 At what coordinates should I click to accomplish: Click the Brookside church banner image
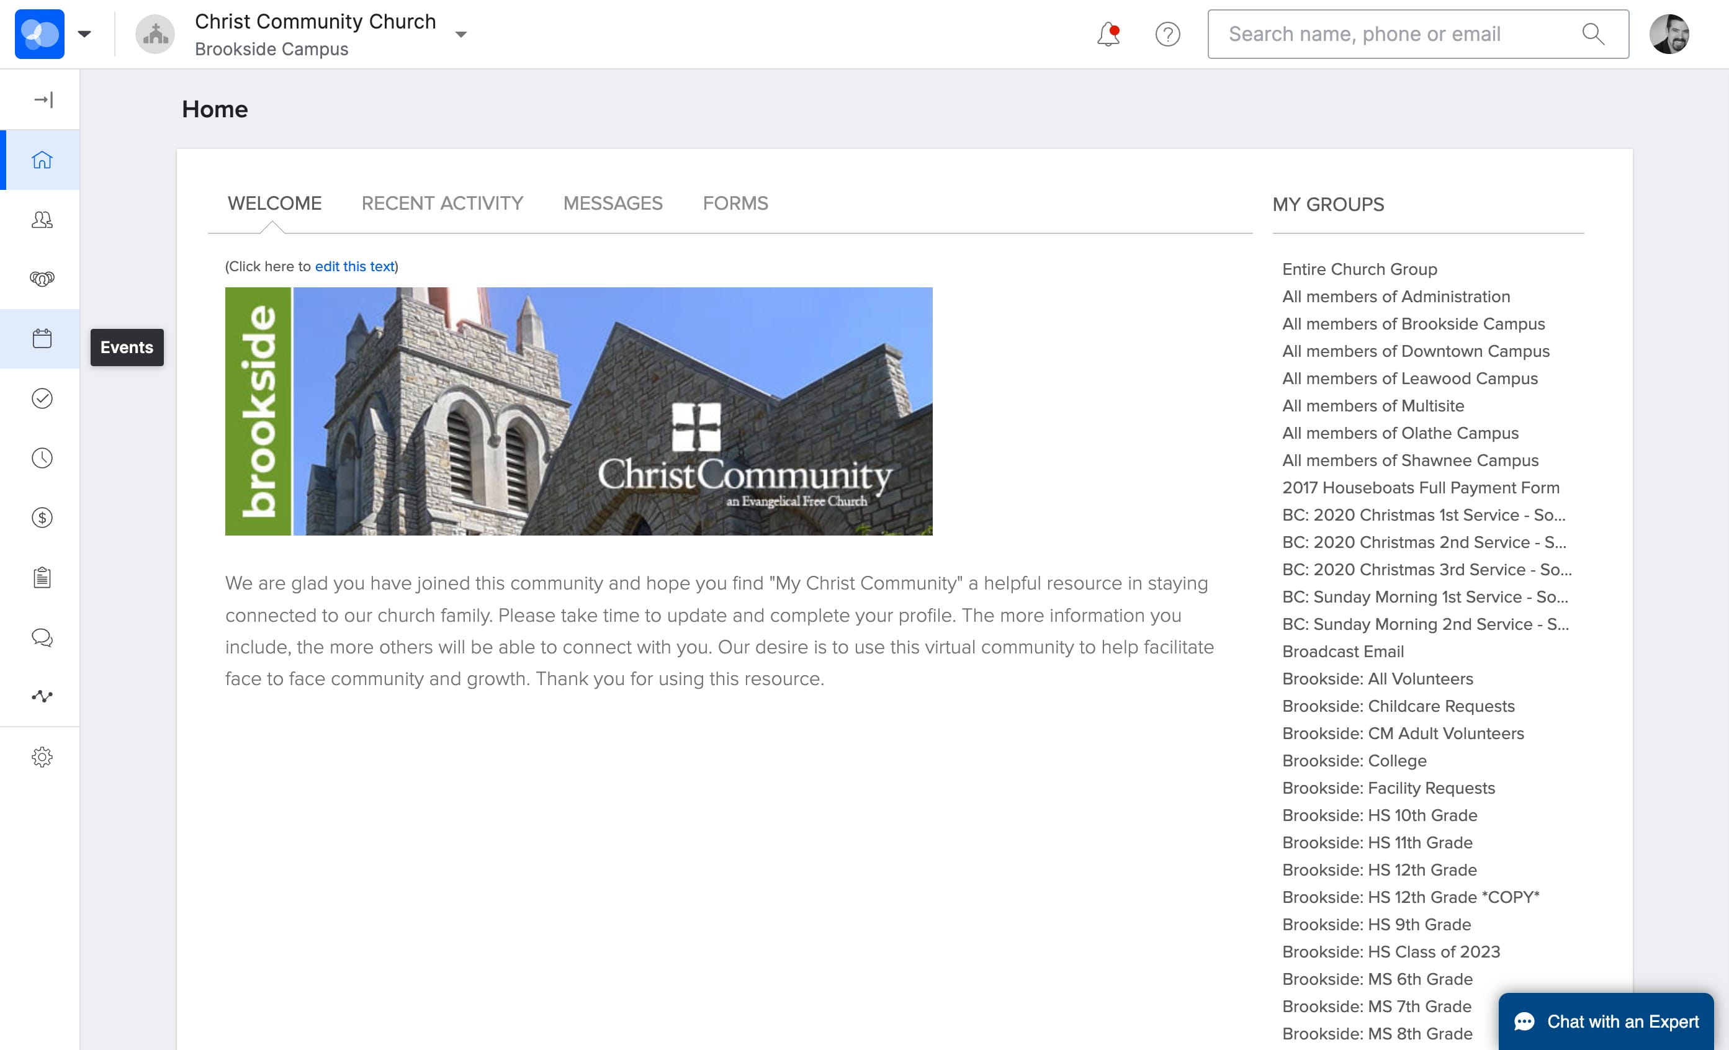579,411
